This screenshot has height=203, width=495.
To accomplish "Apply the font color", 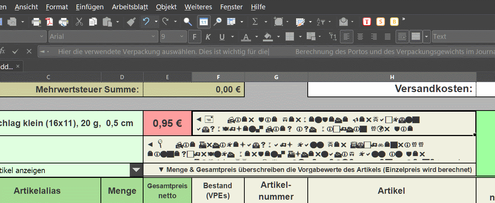I will tap(245, 37).
